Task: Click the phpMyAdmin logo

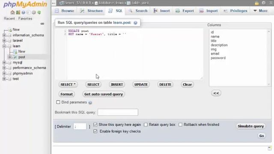Action: [25, 4]
